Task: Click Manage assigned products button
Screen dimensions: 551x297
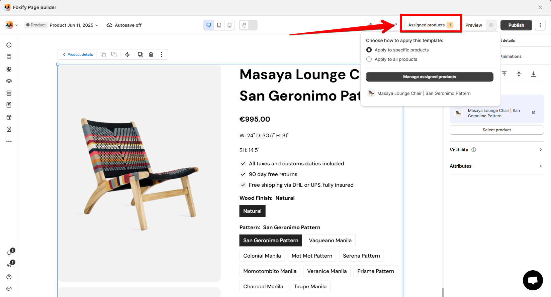Action: pyautogui.click(x=430, y=77)
